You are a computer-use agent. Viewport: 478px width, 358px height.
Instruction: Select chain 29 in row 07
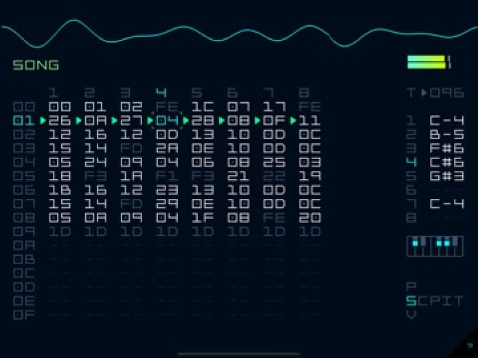point(167,204)
